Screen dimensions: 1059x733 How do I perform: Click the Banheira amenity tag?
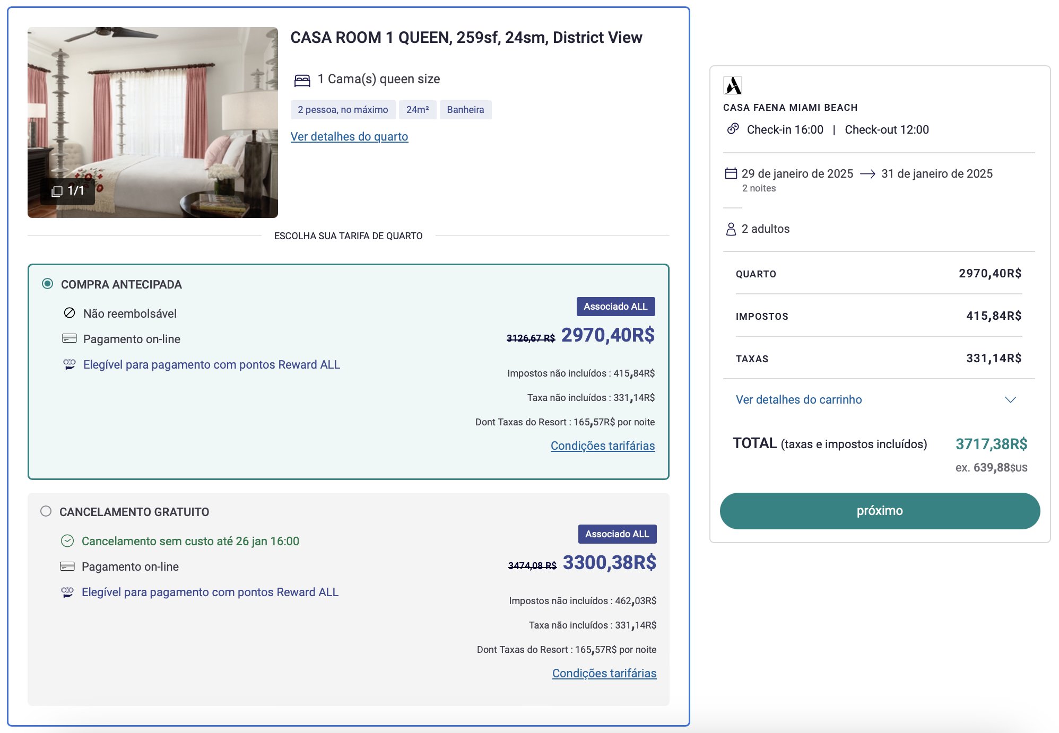tap(465, 110)
